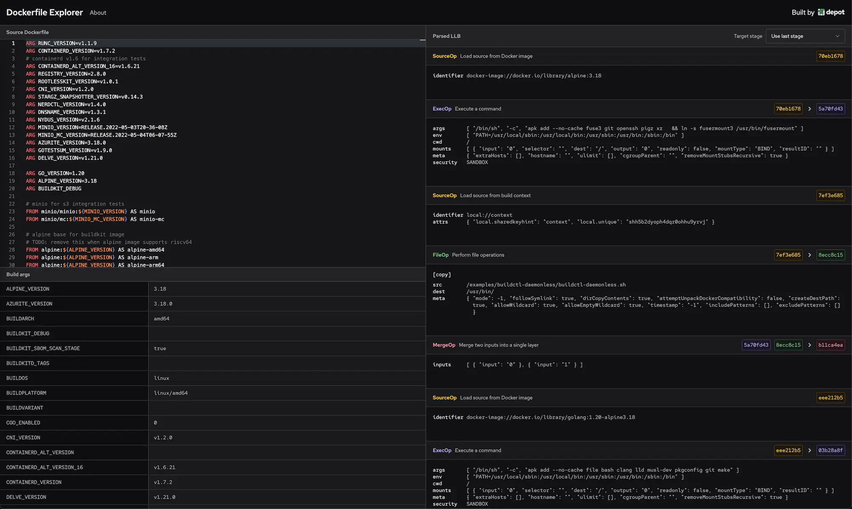Click hash badge 70eb1678 on first SourceOp
The width and height of the screenshot is (852, 509).
830,56
